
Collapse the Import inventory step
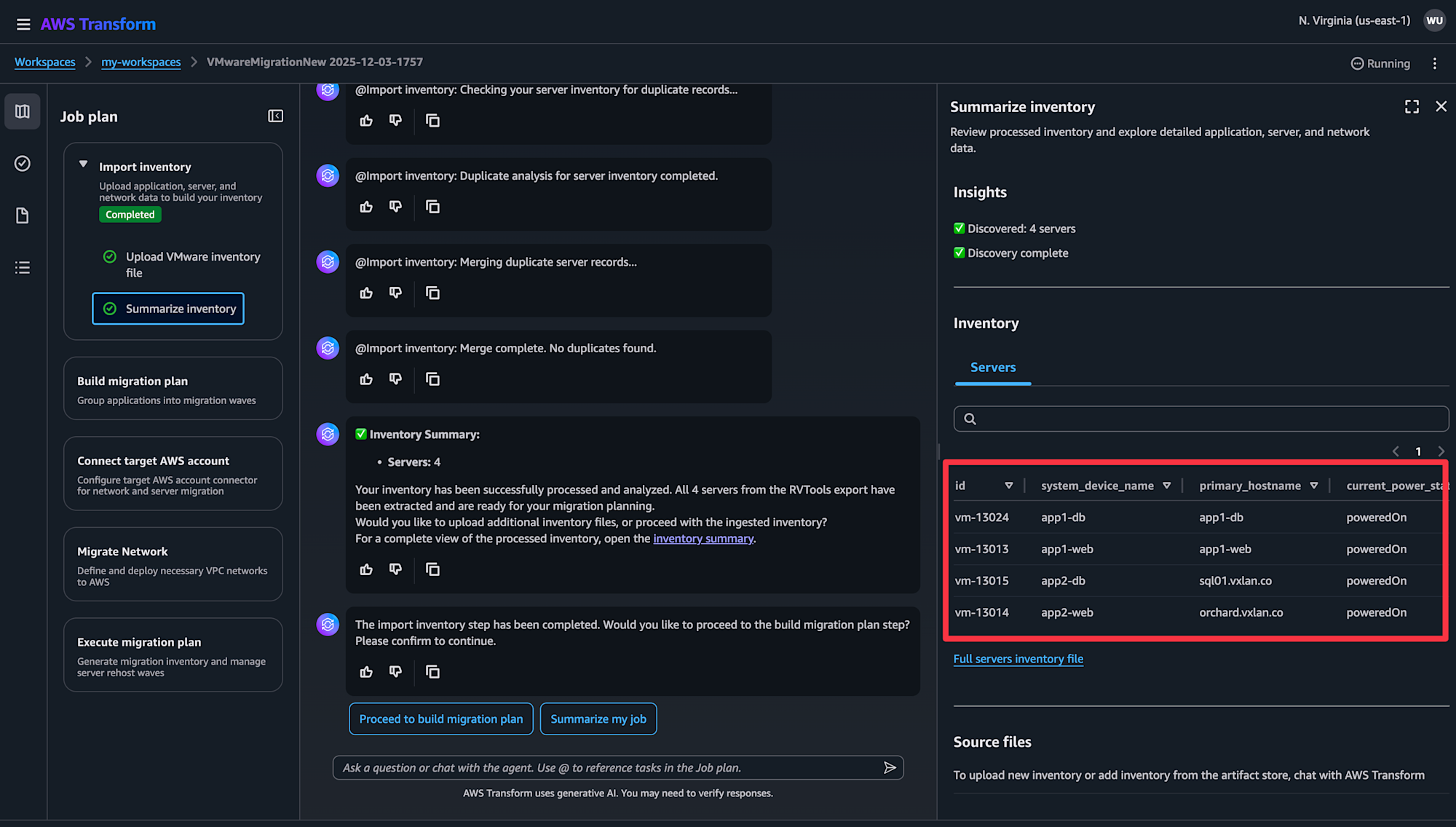pos(83,165)
